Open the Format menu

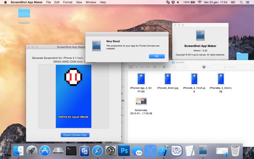[68, 2]
